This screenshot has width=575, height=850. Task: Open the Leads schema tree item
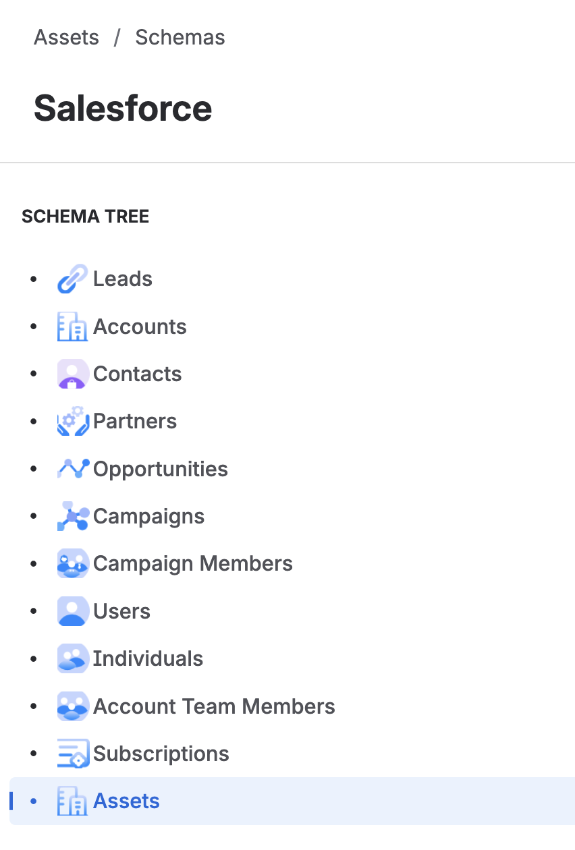123,279
